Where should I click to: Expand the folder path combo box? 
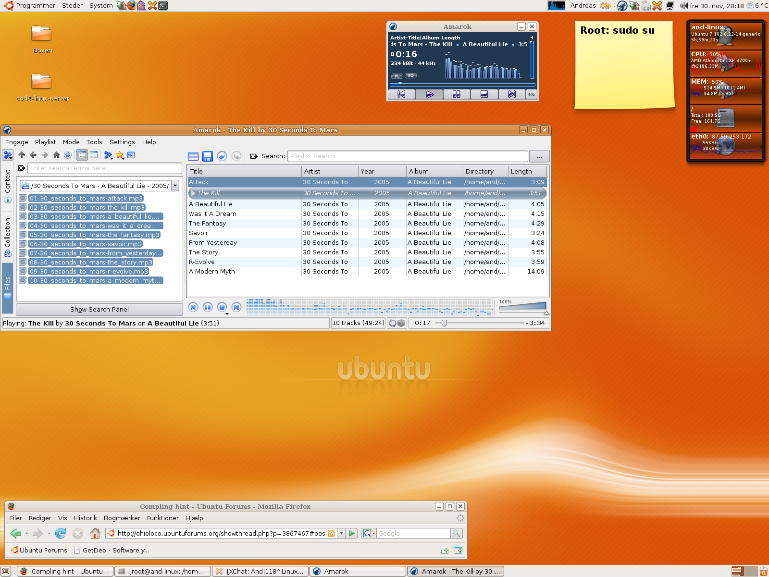[x=175, y=186]
